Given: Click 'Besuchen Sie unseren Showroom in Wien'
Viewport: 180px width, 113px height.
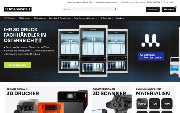Looking at the screenshot, I should tap(27, 47).
